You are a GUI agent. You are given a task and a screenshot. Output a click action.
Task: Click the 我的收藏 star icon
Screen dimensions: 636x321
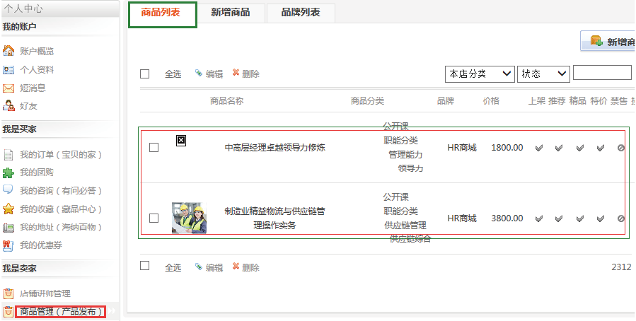8,209
